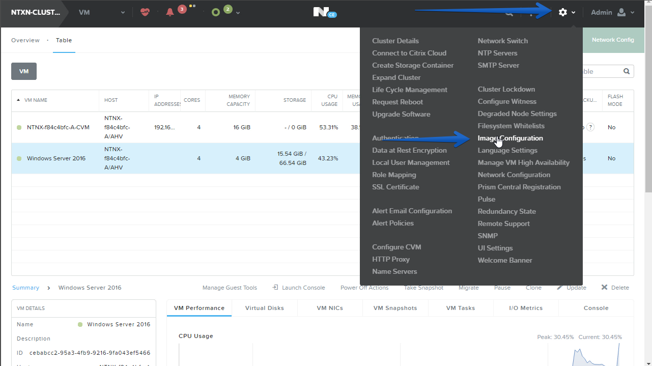This screenshot has width=652, height=366.
Task: Click the Nutanix CE logo
Action: 325,12
